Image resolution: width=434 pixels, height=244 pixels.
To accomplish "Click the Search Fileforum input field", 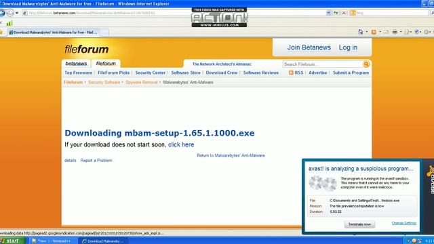I will [x=323, y=64].
